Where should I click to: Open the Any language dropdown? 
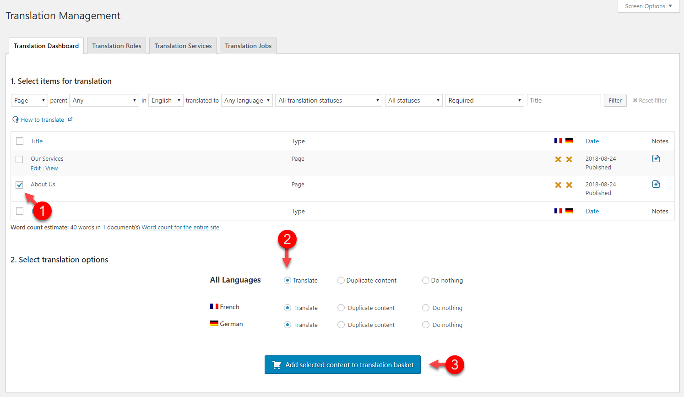coord(247,100)
